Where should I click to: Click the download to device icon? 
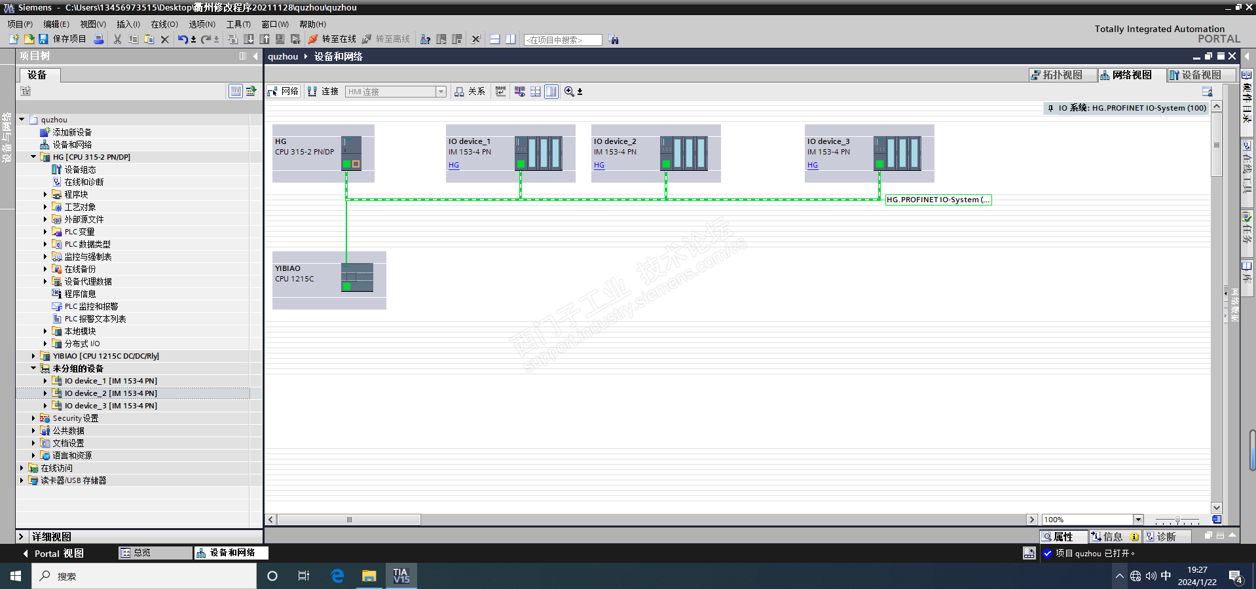coord(249,39)
